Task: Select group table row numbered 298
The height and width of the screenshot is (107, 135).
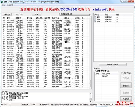Action: click(x=46, y=82)
